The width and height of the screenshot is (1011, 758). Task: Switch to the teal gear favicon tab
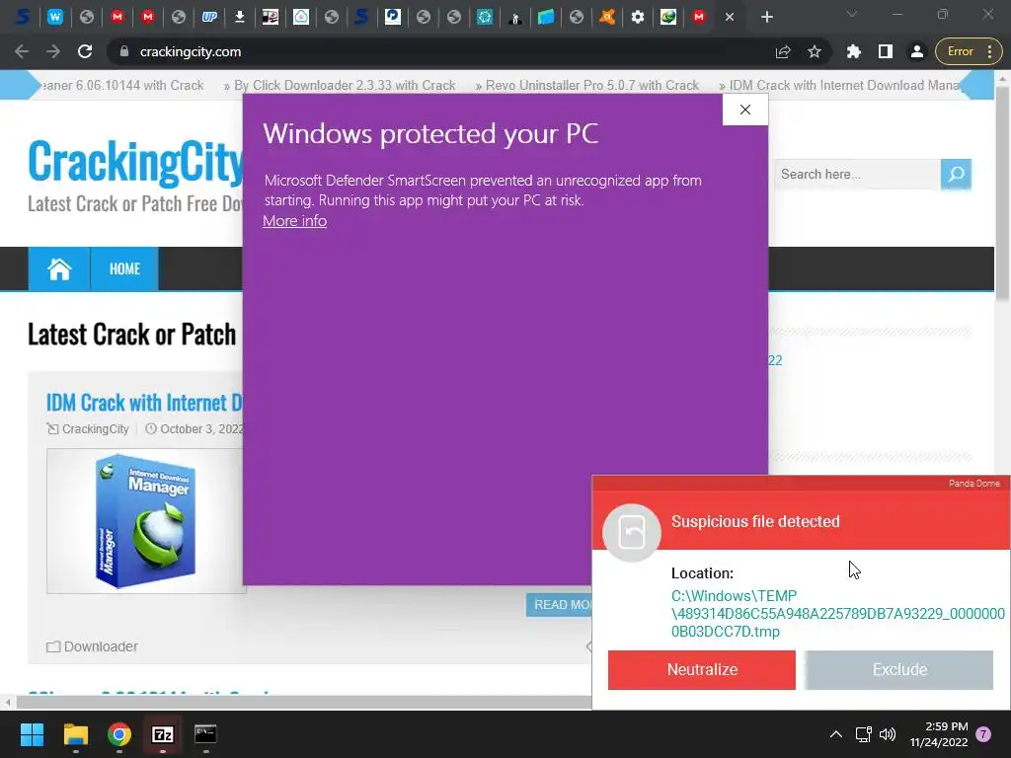[x=484, y=17]
